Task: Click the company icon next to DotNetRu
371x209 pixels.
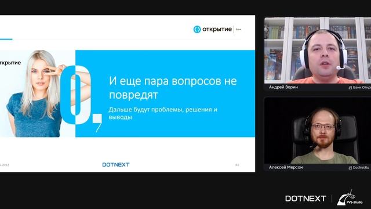Action: 350,168
